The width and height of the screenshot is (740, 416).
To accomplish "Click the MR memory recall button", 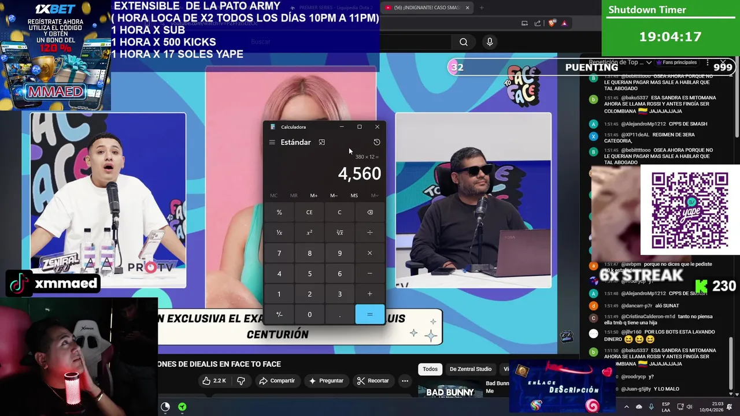I will [x=294, y=195].
